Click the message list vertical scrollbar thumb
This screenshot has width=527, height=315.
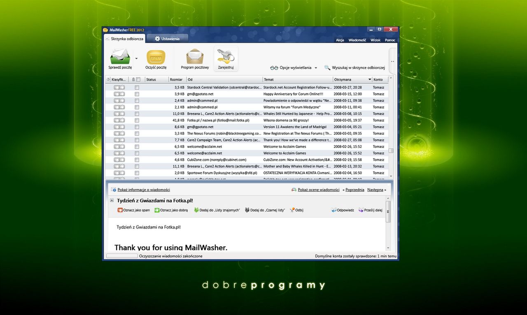pos(391,151)
